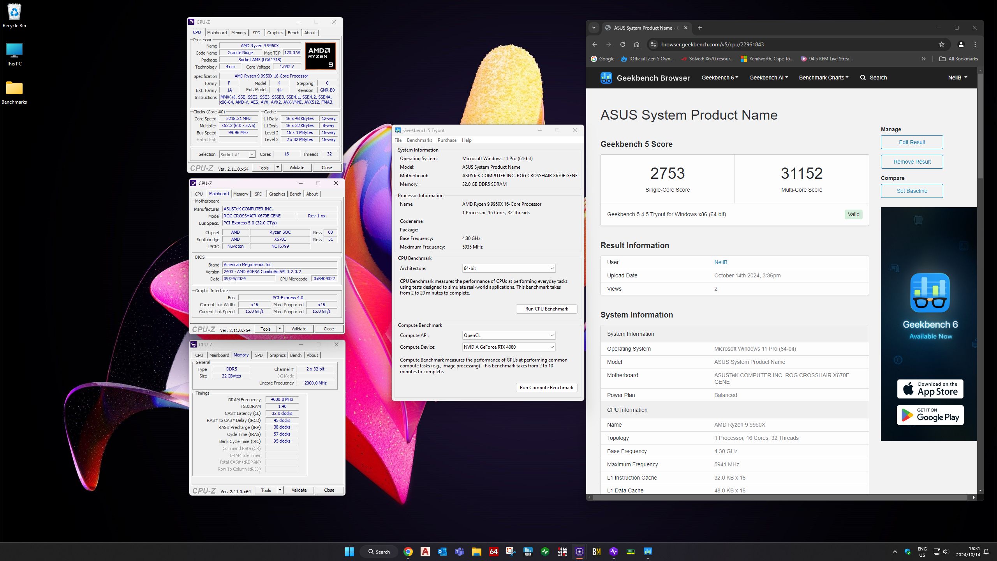The width and height of the screenshot is (997, 561).
Task: Open the All Bookmarks folder
Action: [958, 59]
